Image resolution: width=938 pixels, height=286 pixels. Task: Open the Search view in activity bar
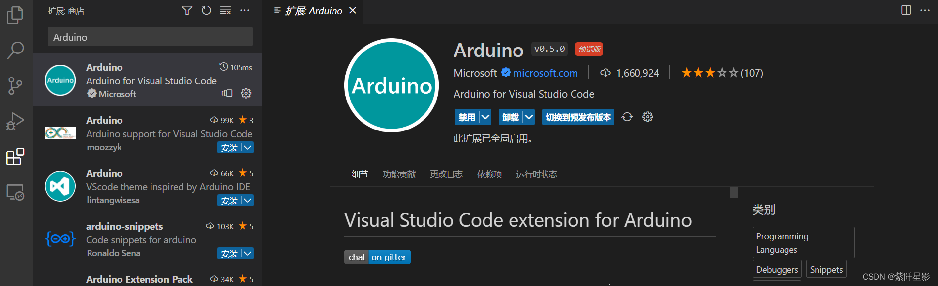click(x=15, y=50)
